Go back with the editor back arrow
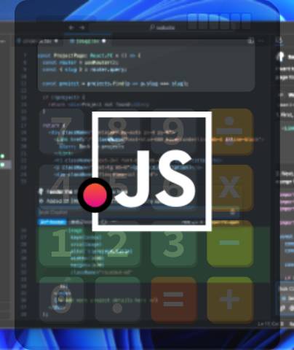Image resolution: width=294 pixels, height=350 pixels. pyautogui.click(x=71, y=28)
